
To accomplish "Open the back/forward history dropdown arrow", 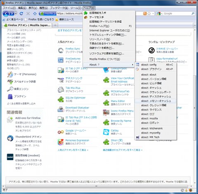I will point(16,14).
